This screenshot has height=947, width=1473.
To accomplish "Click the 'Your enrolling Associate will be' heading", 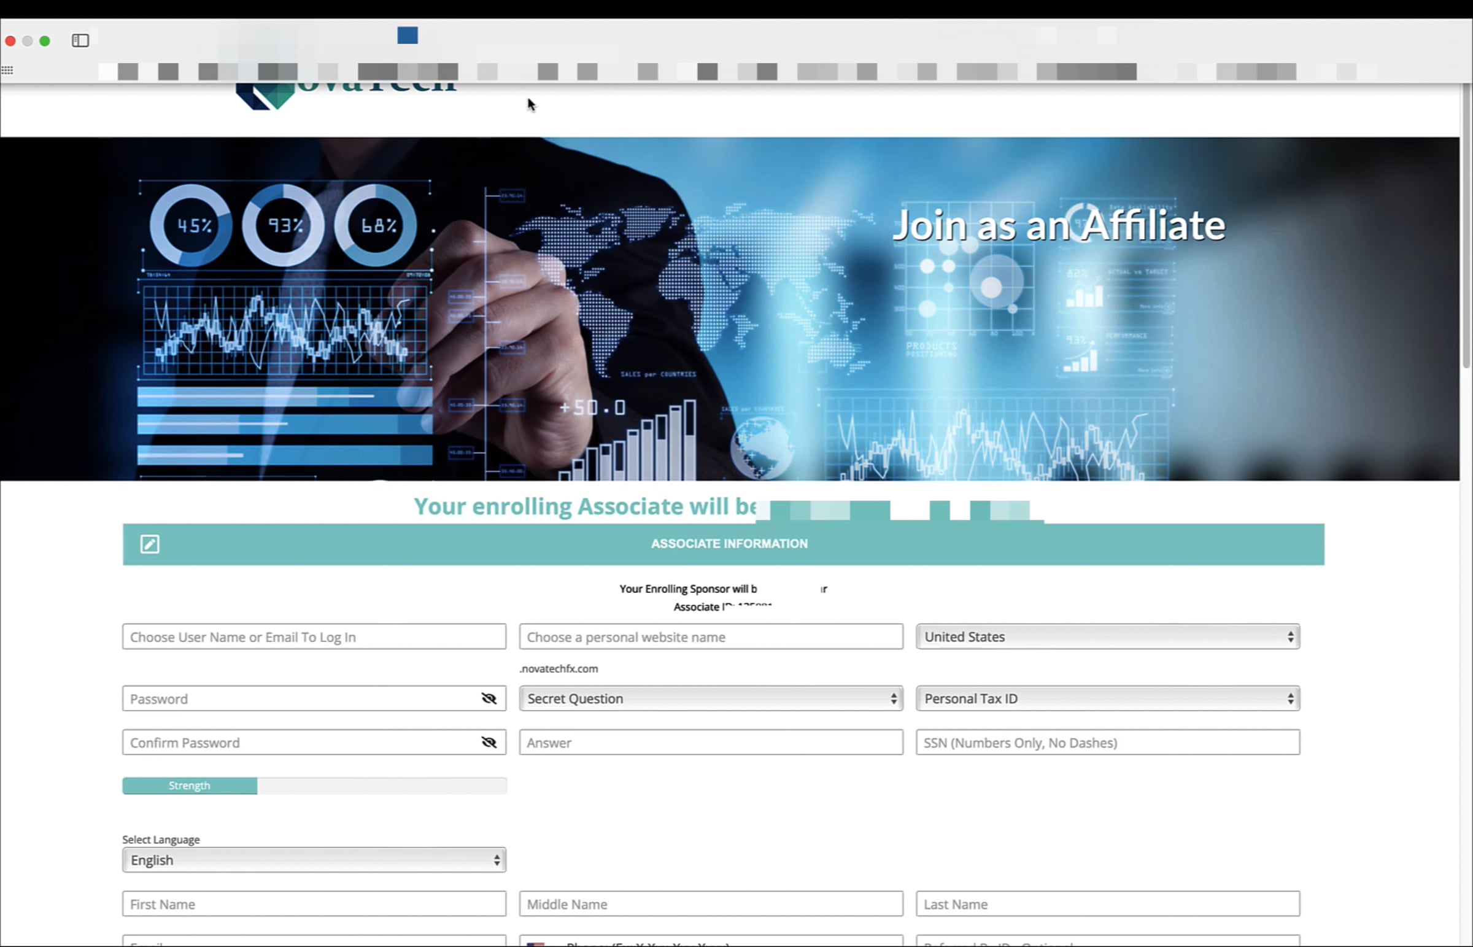I will click(586, 506).
